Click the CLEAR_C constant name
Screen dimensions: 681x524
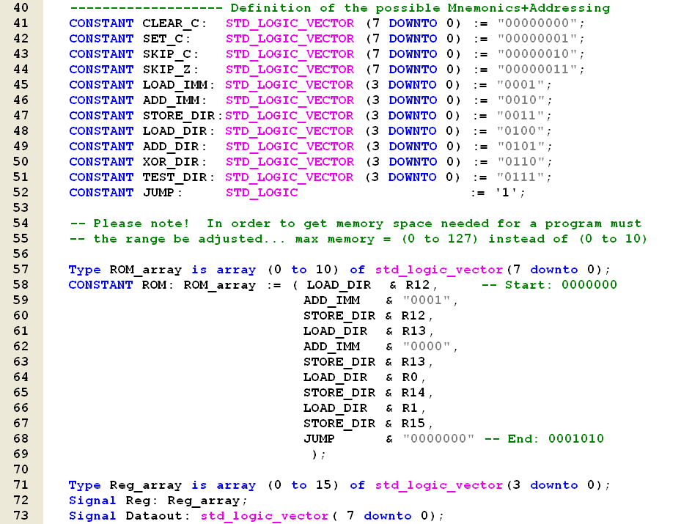click(171, 23)
